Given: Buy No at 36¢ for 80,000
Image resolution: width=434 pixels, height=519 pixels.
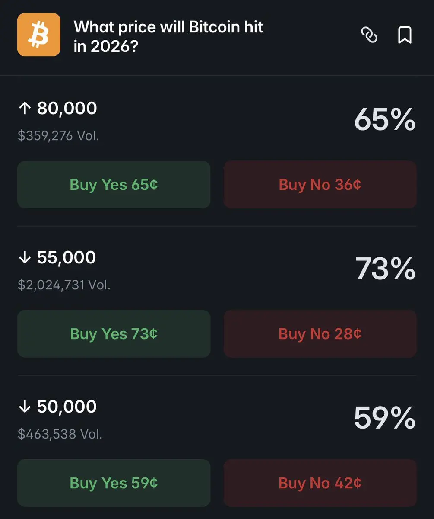Looking at the screenshot, I should tap(320, 185).
